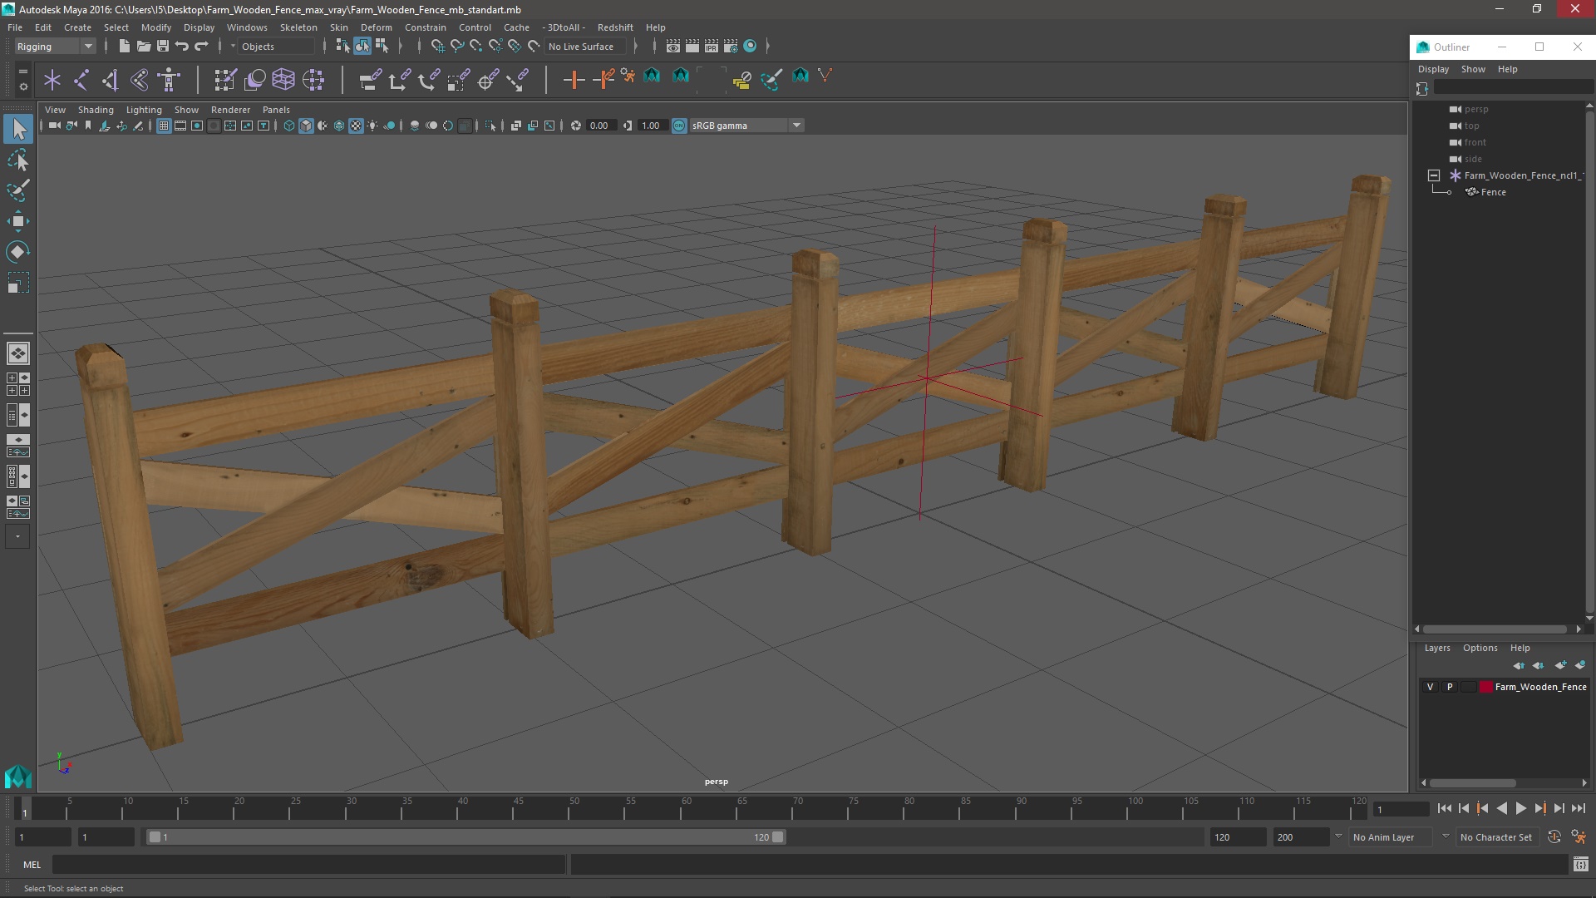Select the Paint Selection tool
Viewport: 1596px width, 898px height.
coord(17,190)
